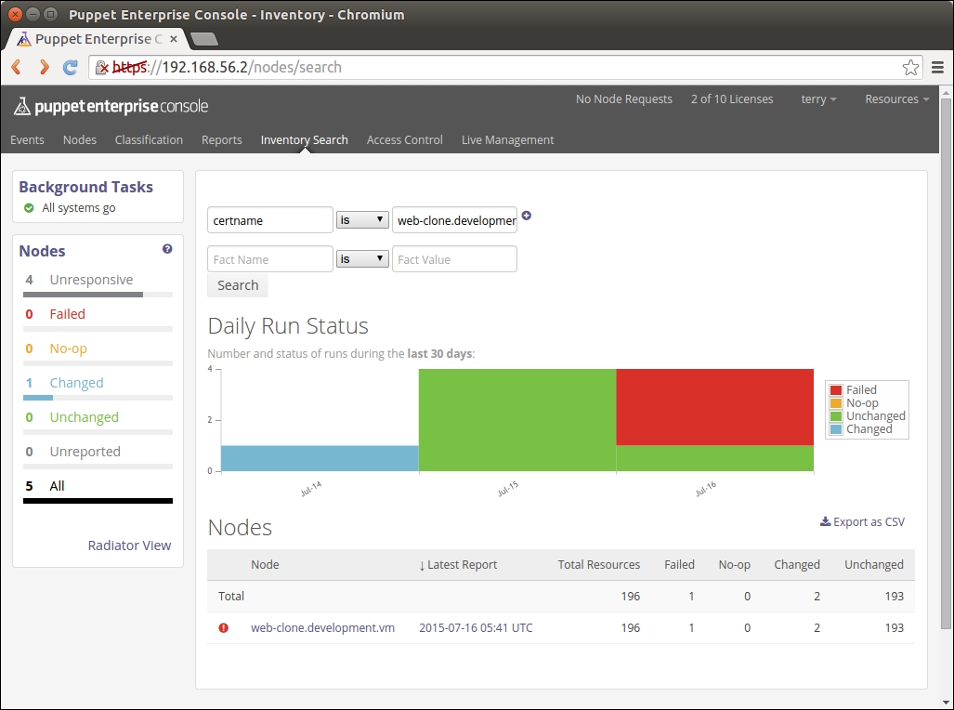Click the red failed status icon beside web-clone node
This screenshot has width=954, height=710.
coord(223,628)
